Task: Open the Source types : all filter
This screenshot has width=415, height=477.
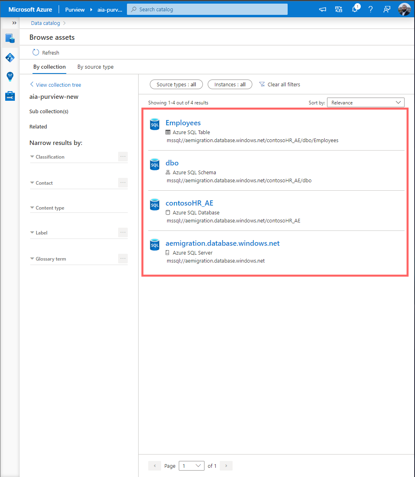Action: pos(176,84)
